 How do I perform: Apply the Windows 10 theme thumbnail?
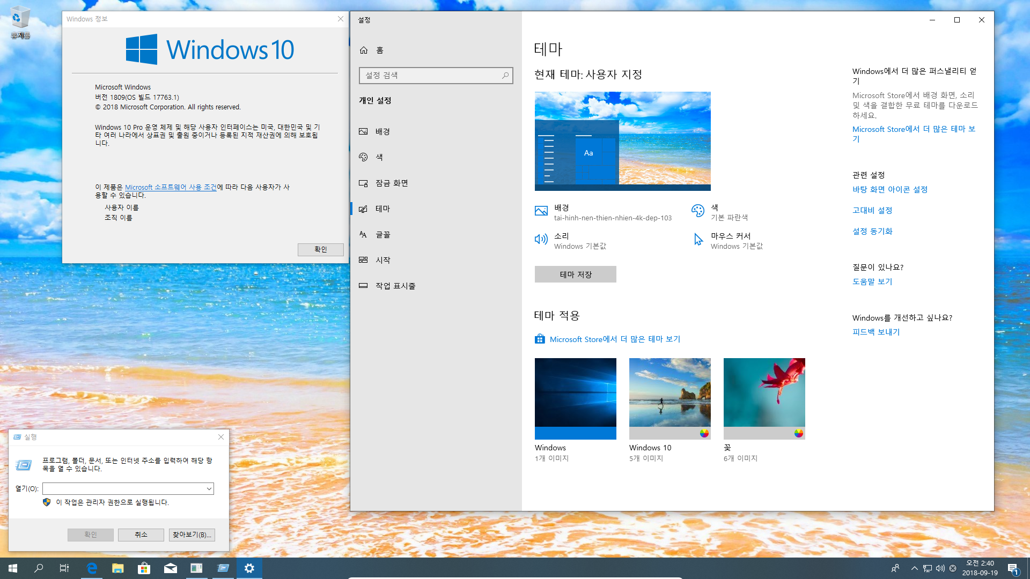click(x=670, y=399)
